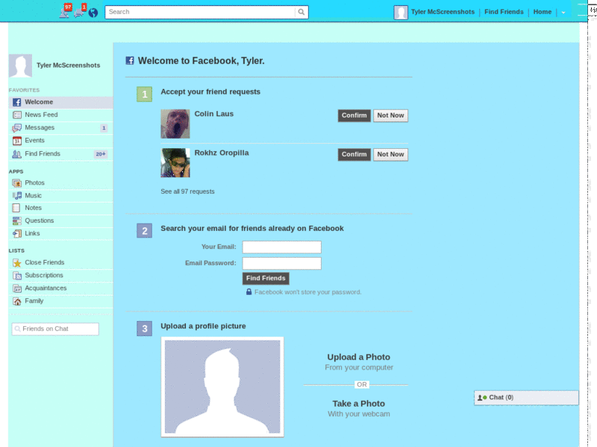Click the top bar profile avatar
Image resolution: width=597 pixels, height=447 pixels.
point(401,12)
